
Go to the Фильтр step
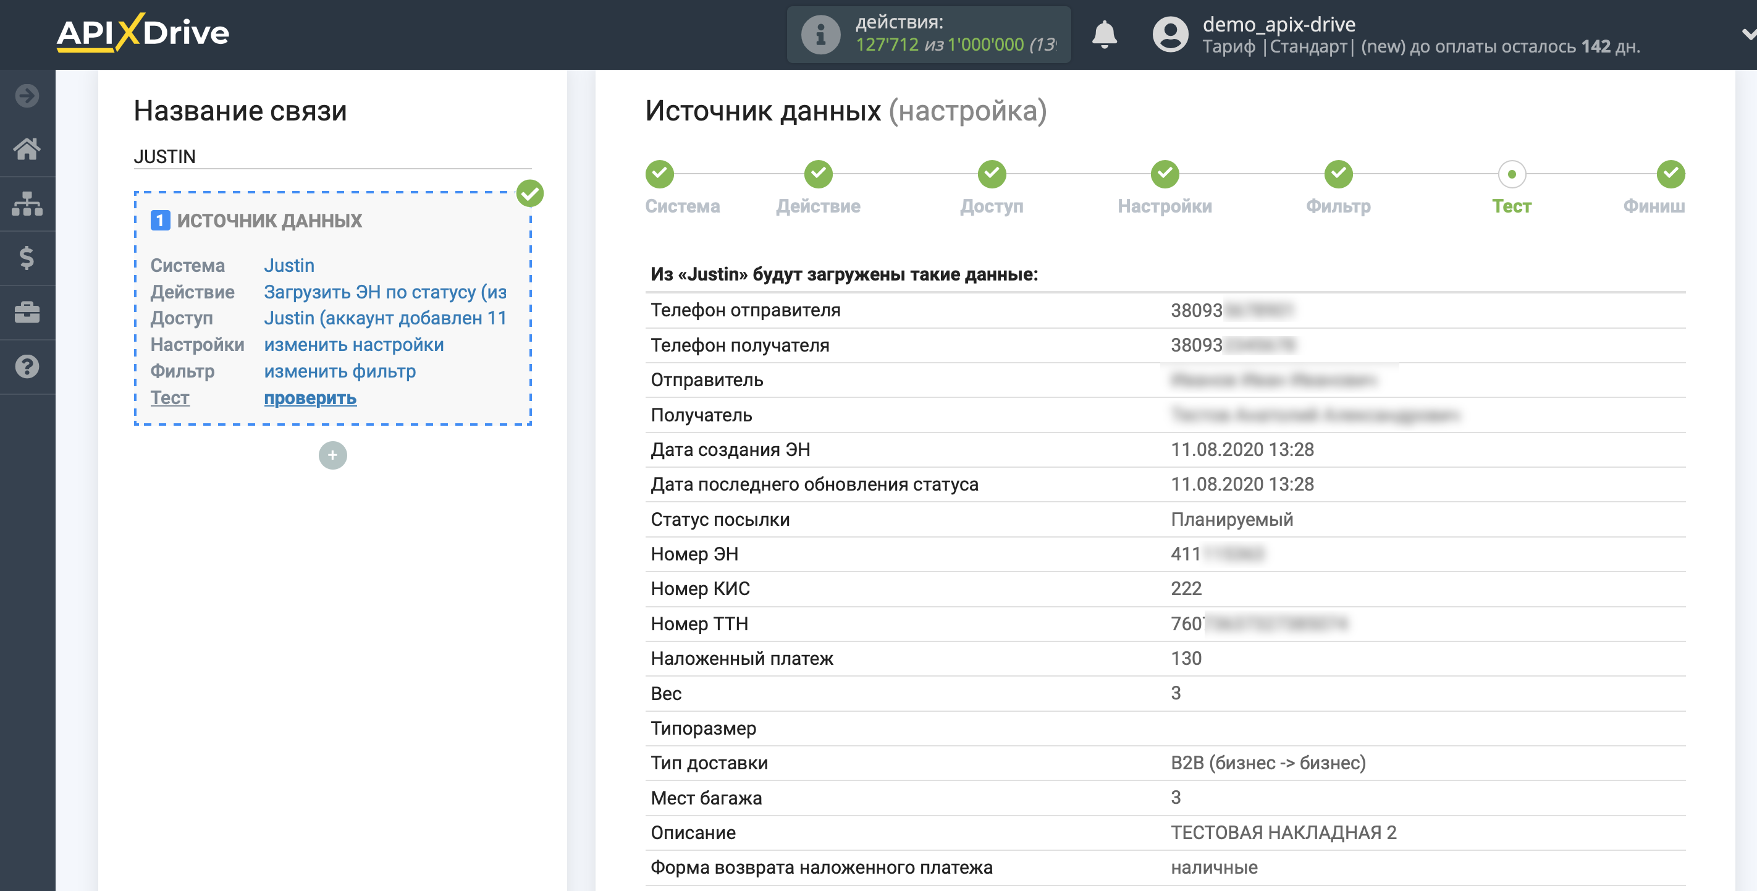tap(1338, 206)
